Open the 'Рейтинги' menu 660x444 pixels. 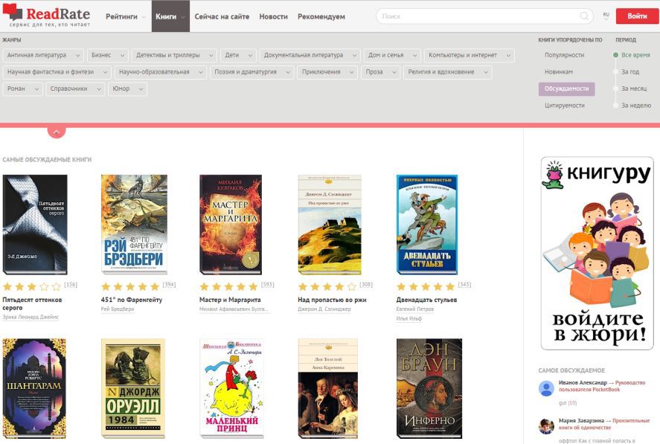click(x=125, y=16)
